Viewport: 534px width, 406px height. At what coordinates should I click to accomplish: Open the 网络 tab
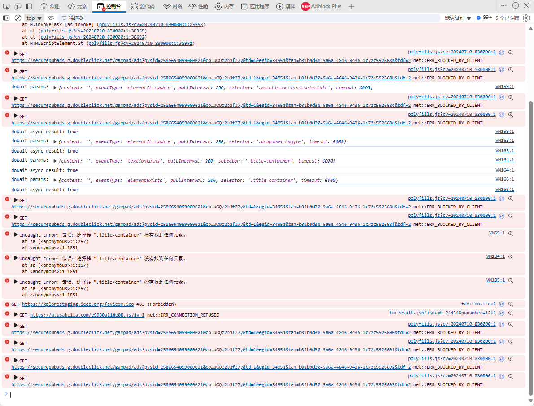[173, 6]
